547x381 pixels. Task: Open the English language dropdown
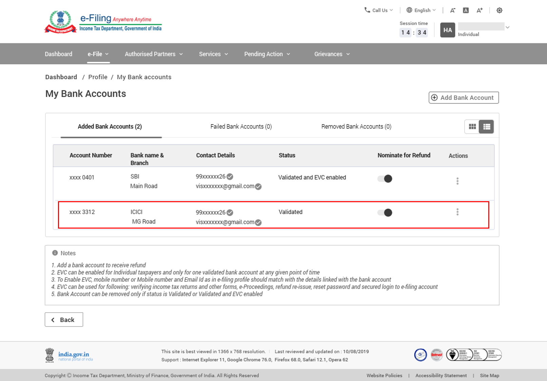pyautogui.click(x=421, y=10)
